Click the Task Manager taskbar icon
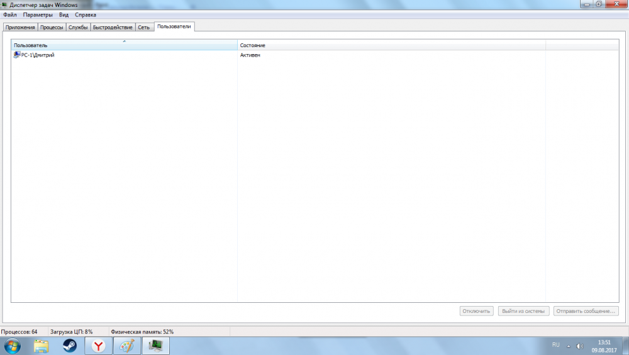 (155, 346)
